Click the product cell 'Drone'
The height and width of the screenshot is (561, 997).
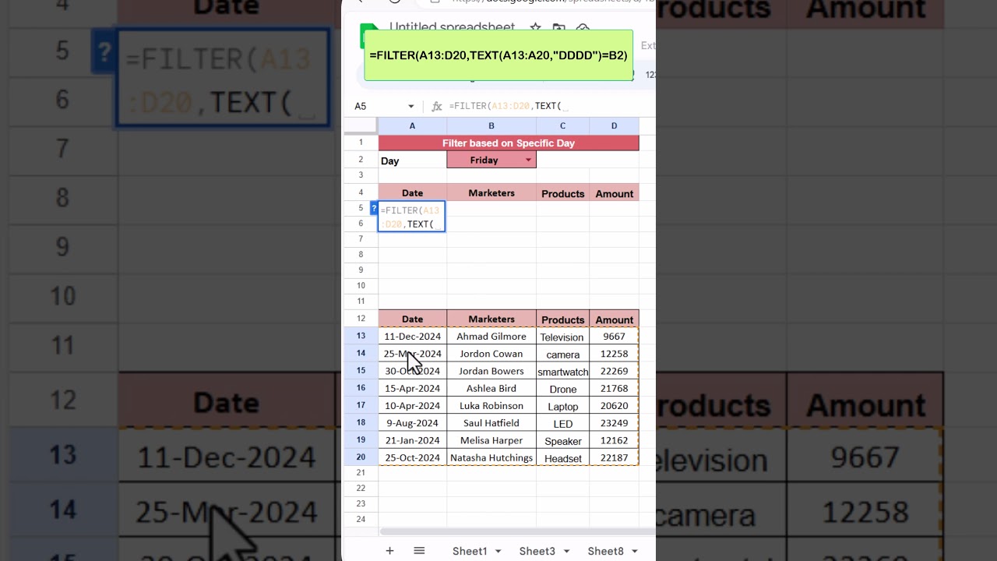pos(562,388)
